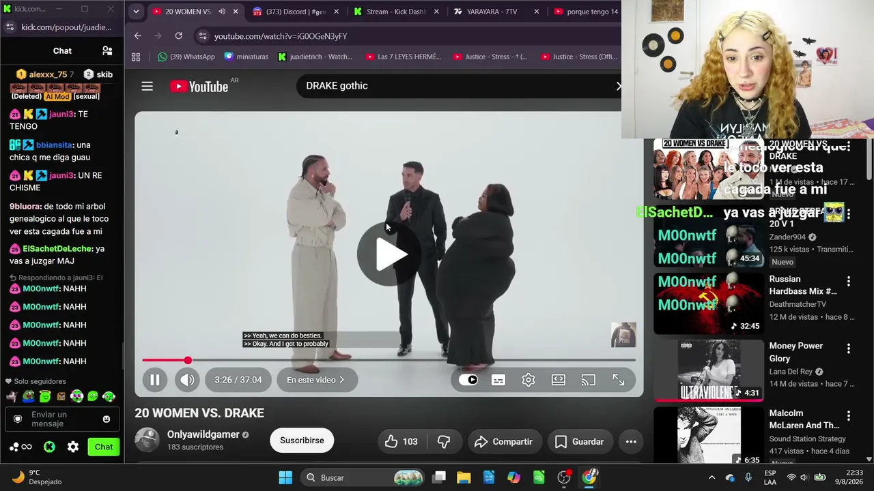
Task: Open the Onlyawildgamer channel avatar
Action: 147,441
